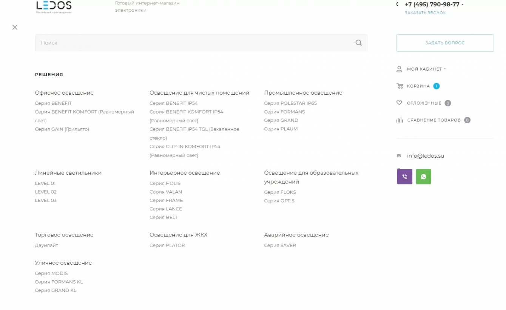Open the shopping cart icon
Image resolution: width=506 pixels, height=310 pixels.
400,86
